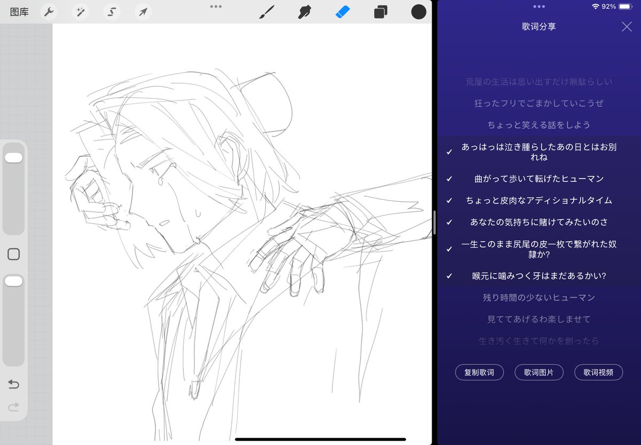Open the Actions wrench menu in Procreate
This screenshot has height=445, width=641.
tap(49, 11)
